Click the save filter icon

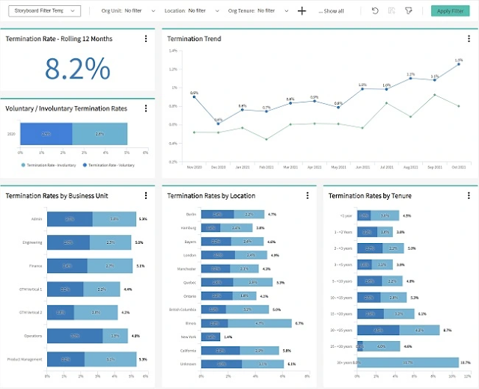click(x=391, y=10)
